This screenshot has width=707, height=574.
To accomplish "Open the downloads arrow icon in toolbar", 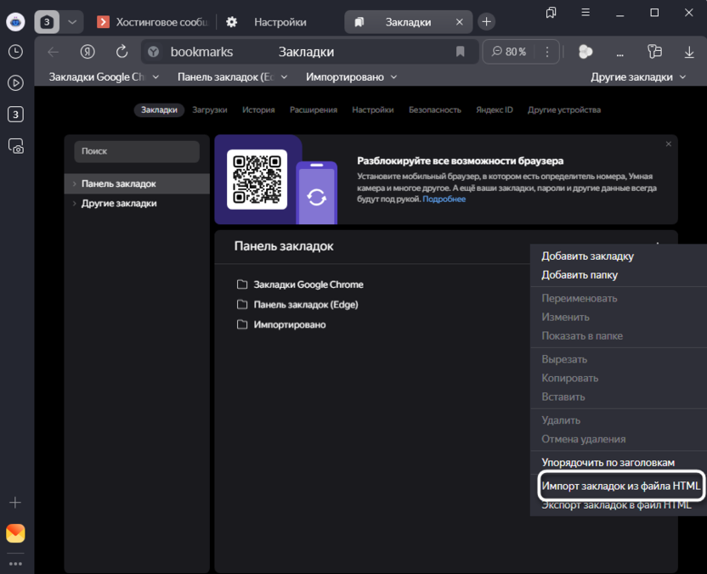I will 689,52.
